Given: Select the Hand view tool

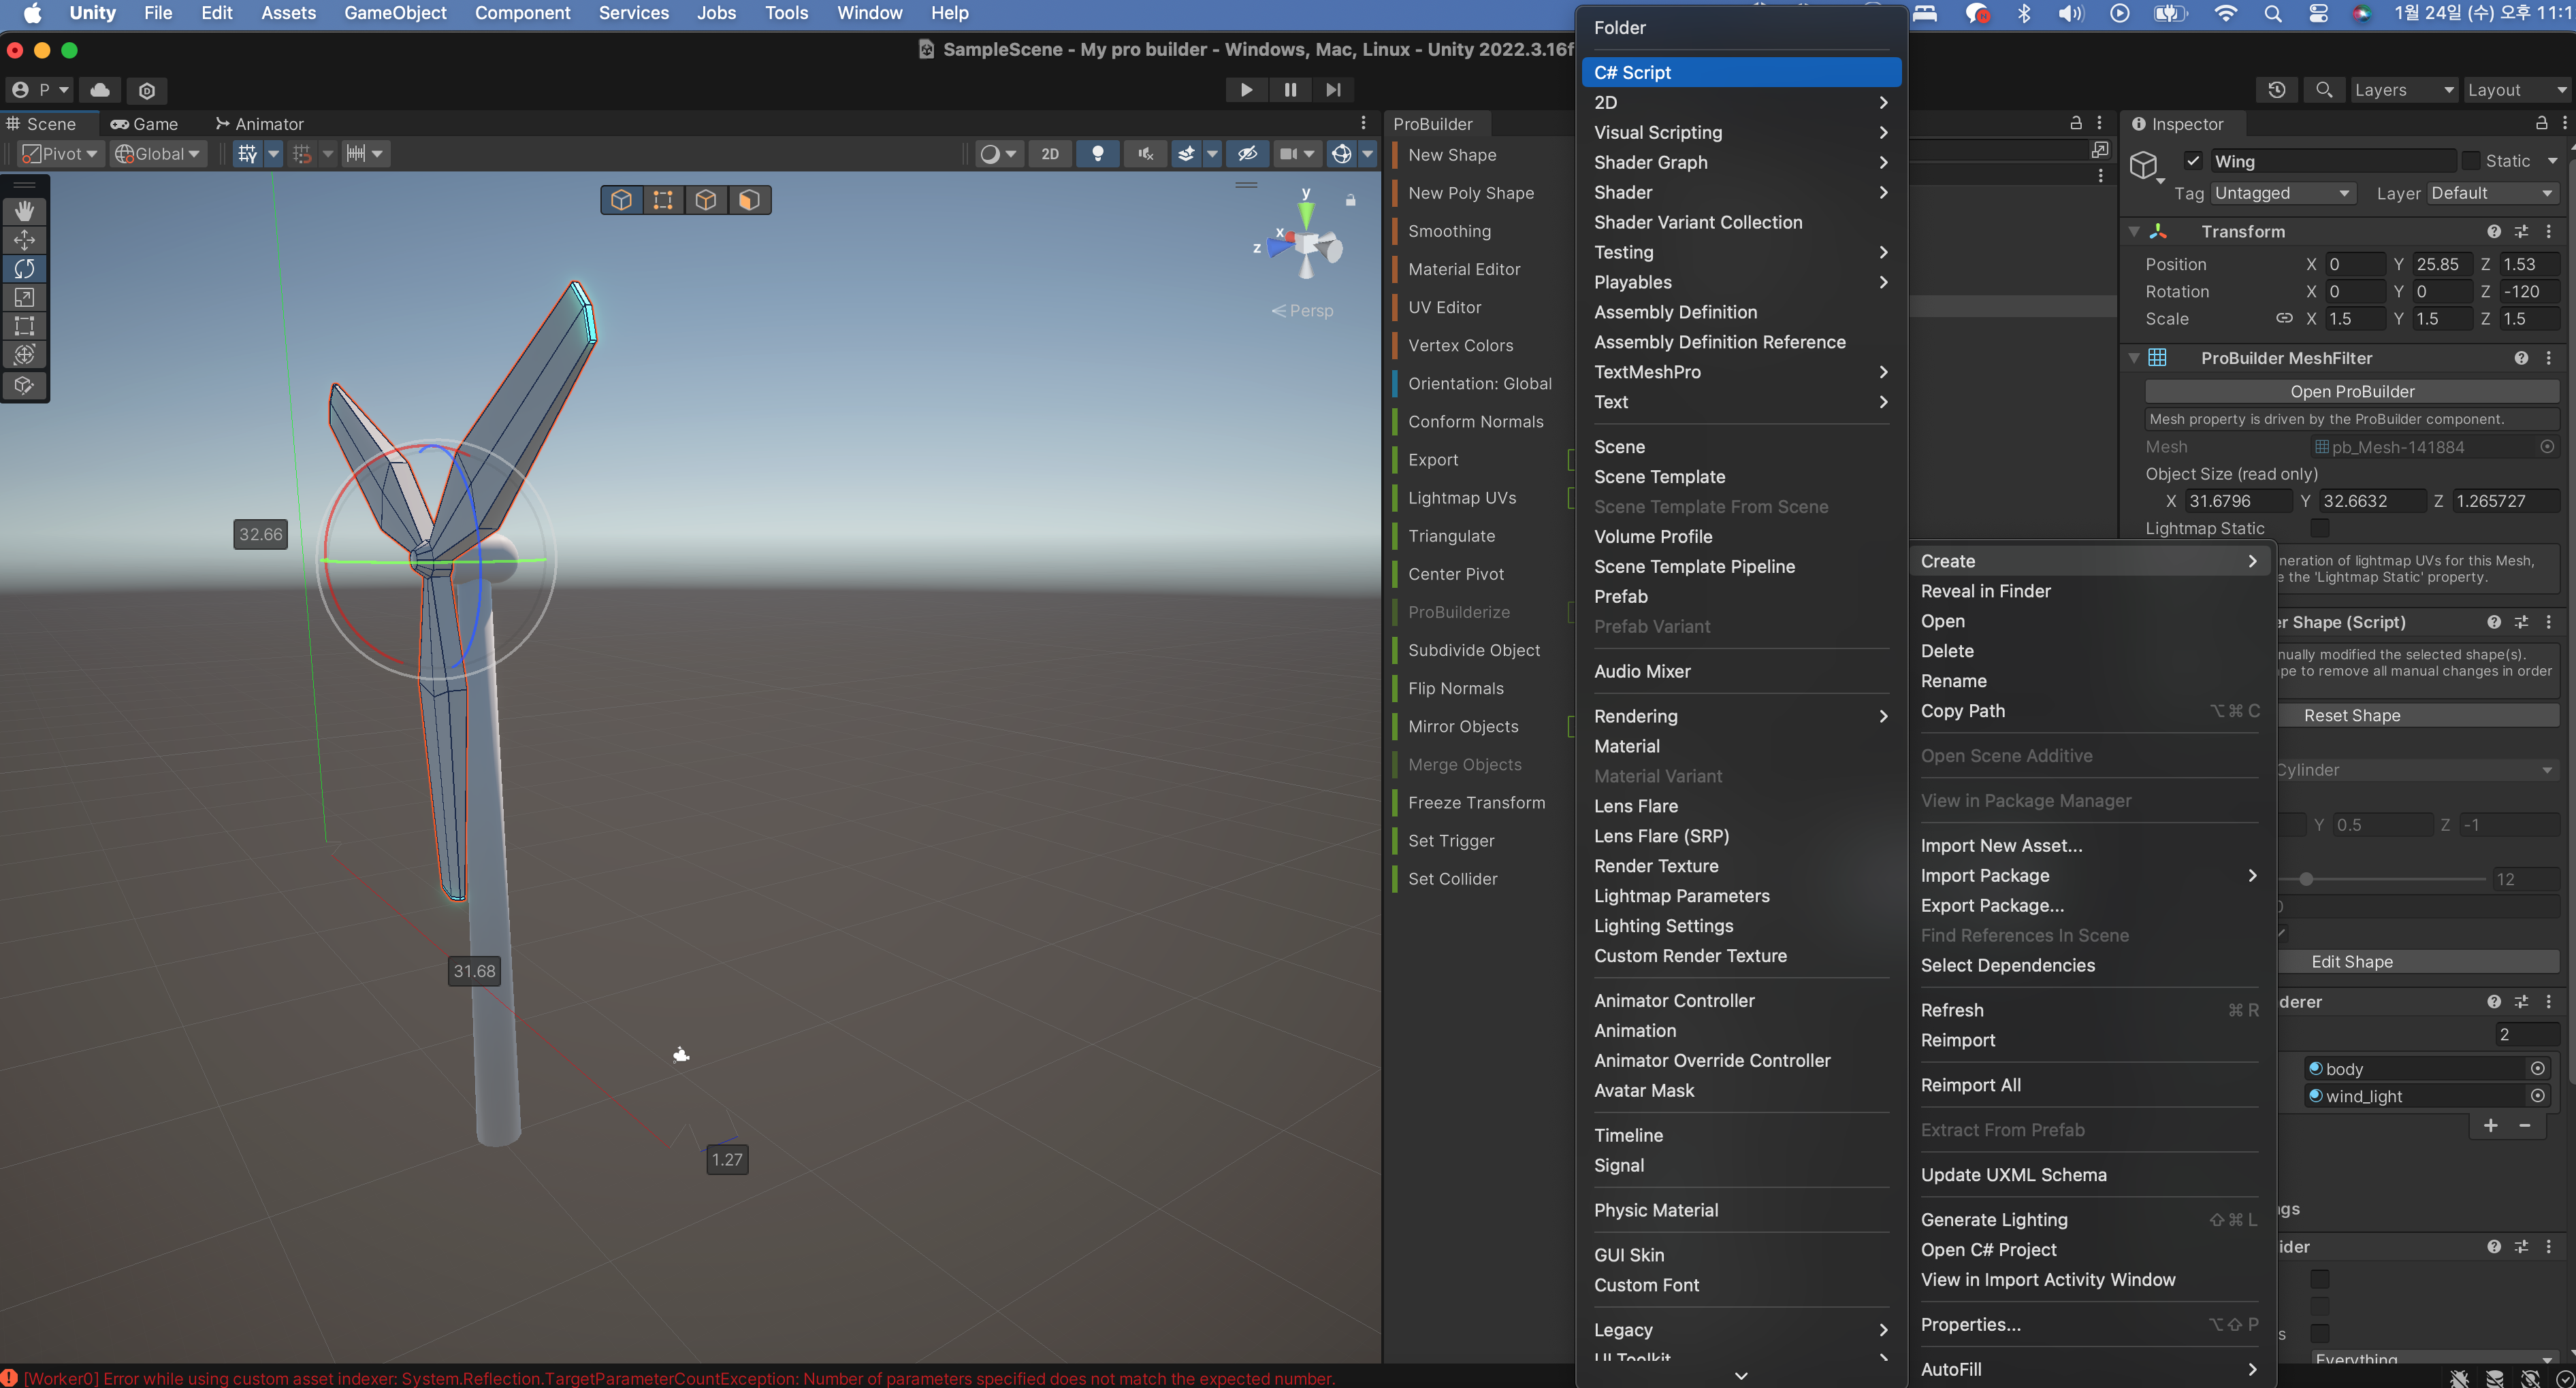Looking at the screenshot, I should pyautogui.click(x=24, y=211).
